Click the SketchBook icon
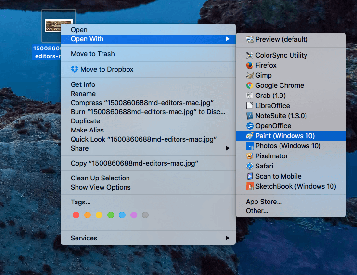 point(250,186)
